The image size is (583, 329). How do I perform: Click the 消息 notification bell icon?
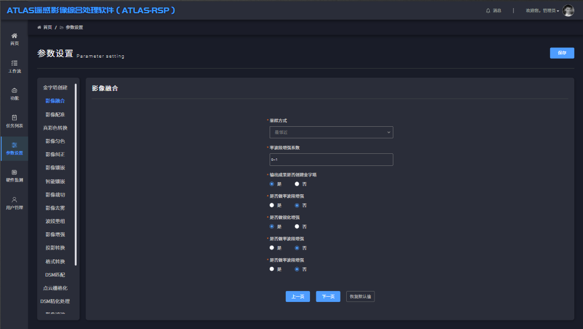click(488, 10)
